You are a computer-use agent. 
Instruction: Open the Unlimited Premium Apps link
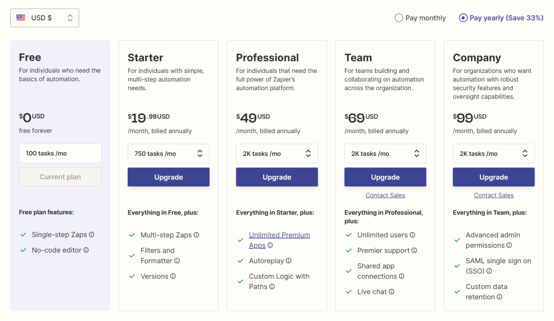click(x=279, y=235)
